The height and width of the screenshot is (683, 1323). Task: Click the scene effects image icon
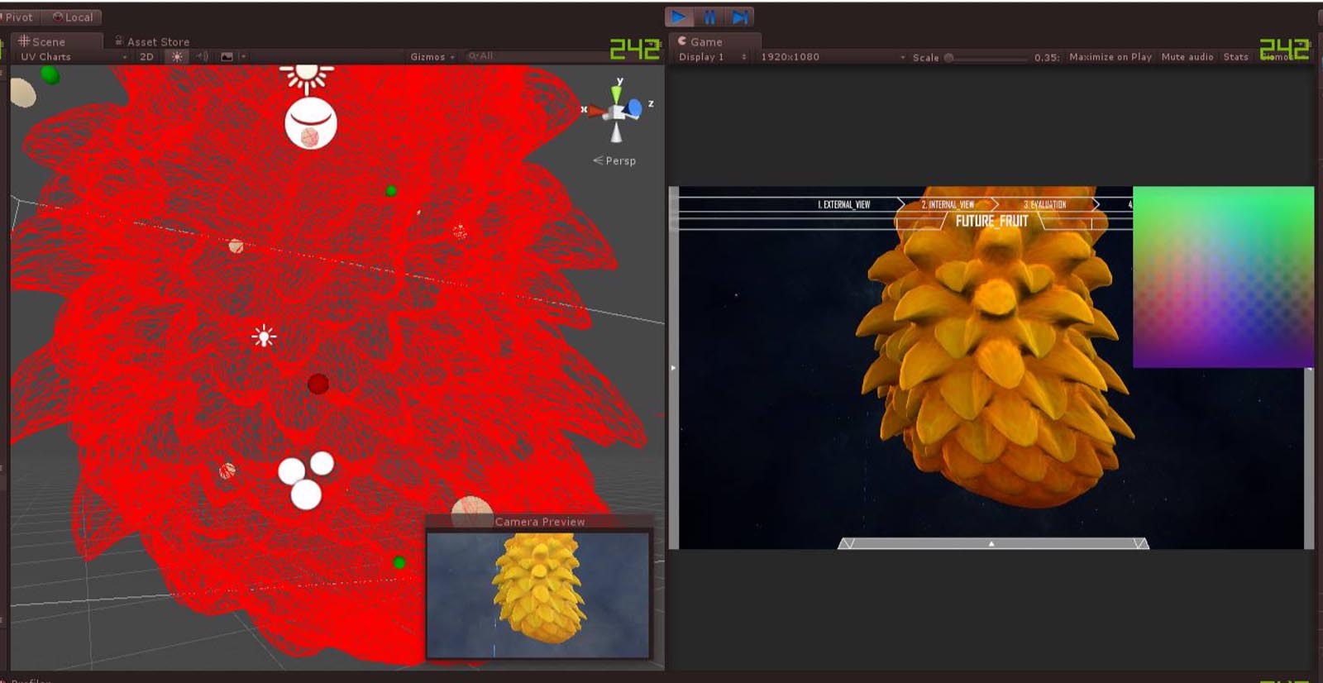227,56
